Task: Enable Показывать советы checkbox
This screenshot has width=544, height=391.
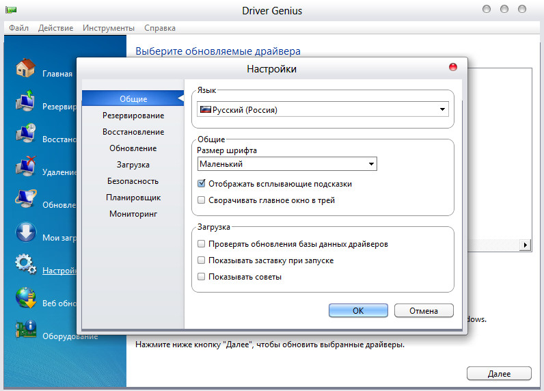Action: click(x=201, y=277)
